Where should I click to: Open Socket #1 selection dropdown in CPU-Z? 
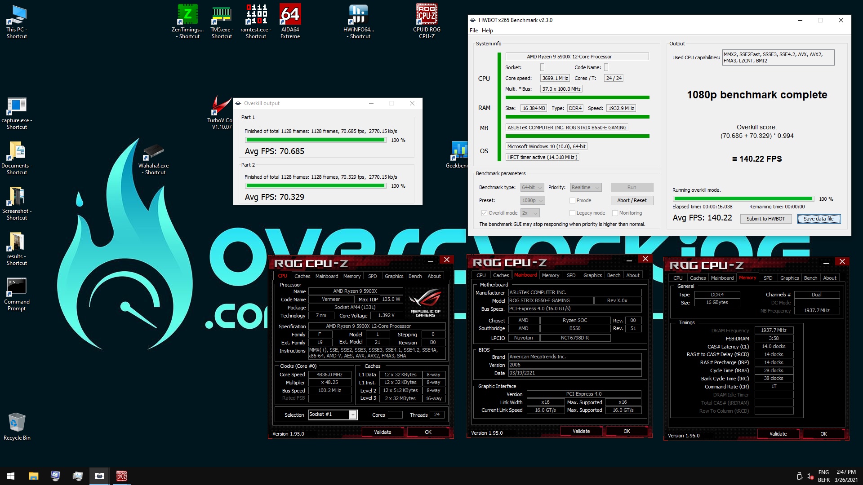(x=333, y=414)
